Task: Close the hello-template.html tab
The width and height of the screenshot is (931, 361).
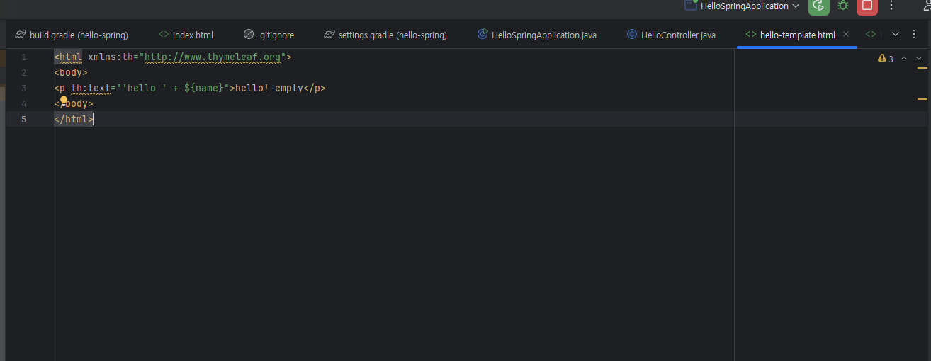Action: coord(846,34)
